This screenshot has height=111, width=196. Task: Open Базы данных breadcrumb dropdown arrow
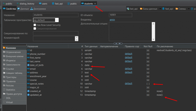160,9
